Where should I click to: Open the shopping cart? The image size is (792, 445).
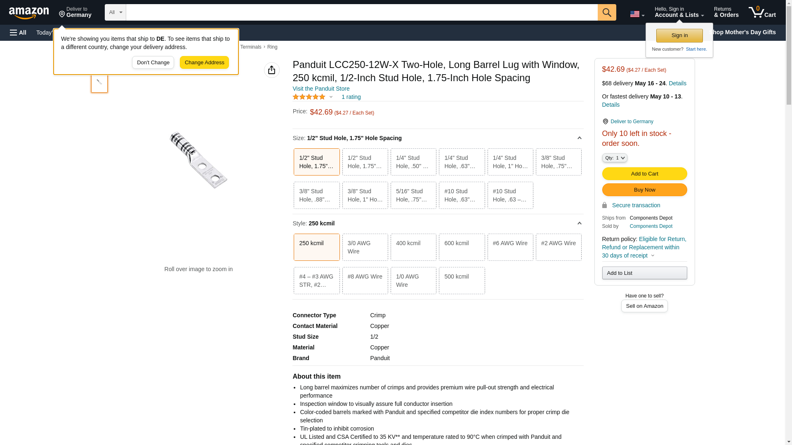point(762,12)
